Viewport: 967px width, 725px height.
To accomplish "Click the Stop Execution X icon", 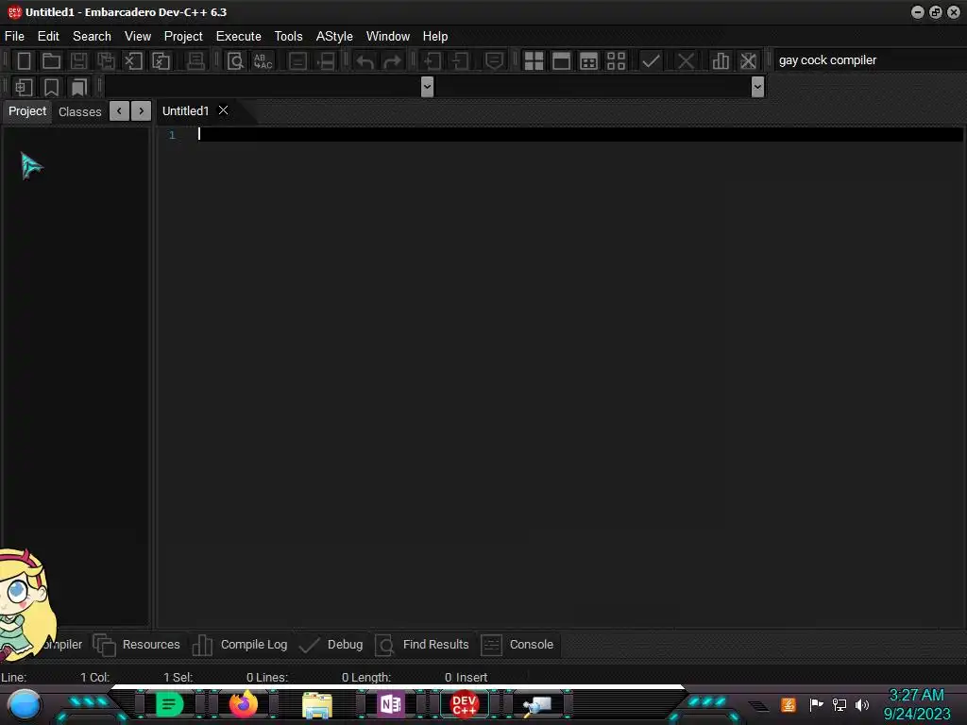I will (x=686, y=60).
